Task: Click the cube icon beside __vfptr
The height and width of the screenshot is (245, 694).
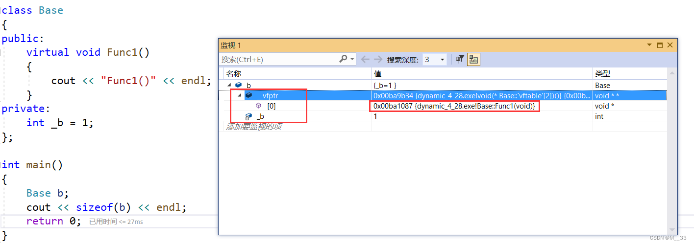Action: [249, 95]
